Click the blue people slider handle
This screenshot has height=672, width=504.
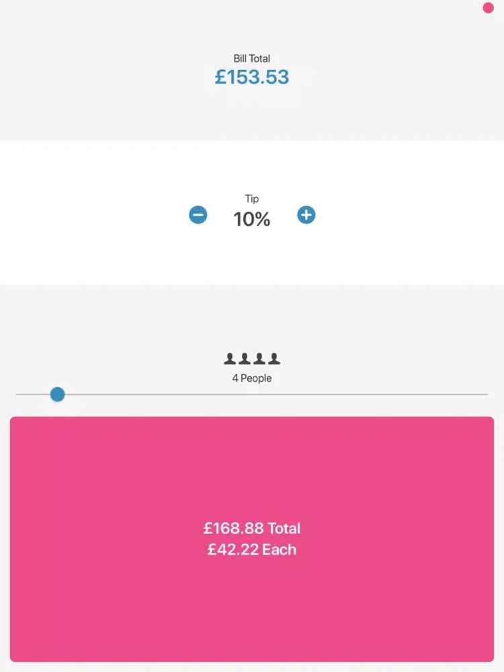tap(58, 394)
